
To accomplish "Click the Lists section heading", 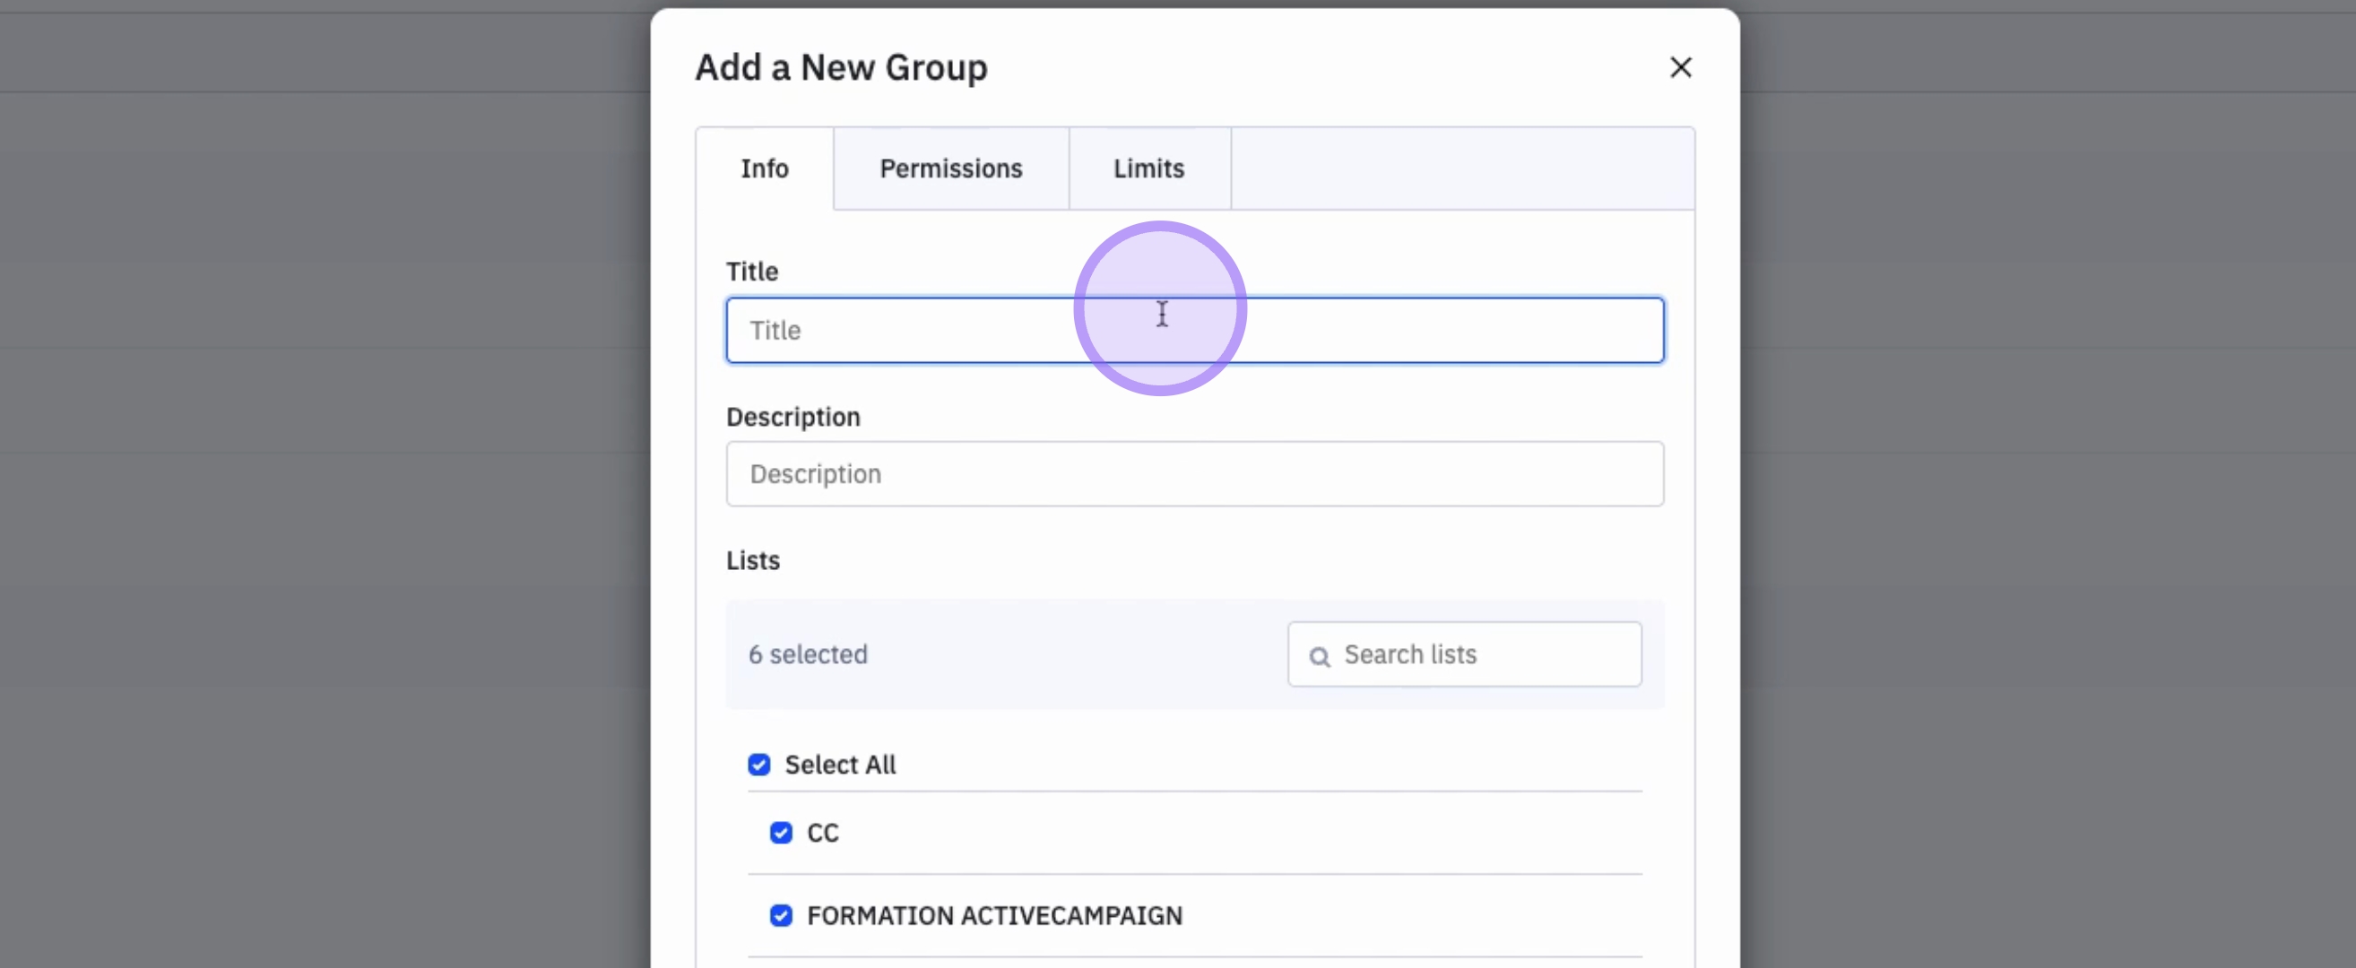I will 752,560.
